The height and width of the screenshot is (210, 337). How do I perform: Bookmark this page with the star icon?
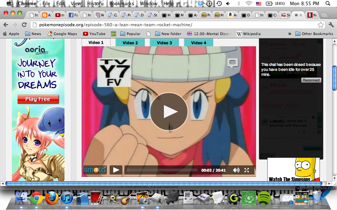point(321,24)
